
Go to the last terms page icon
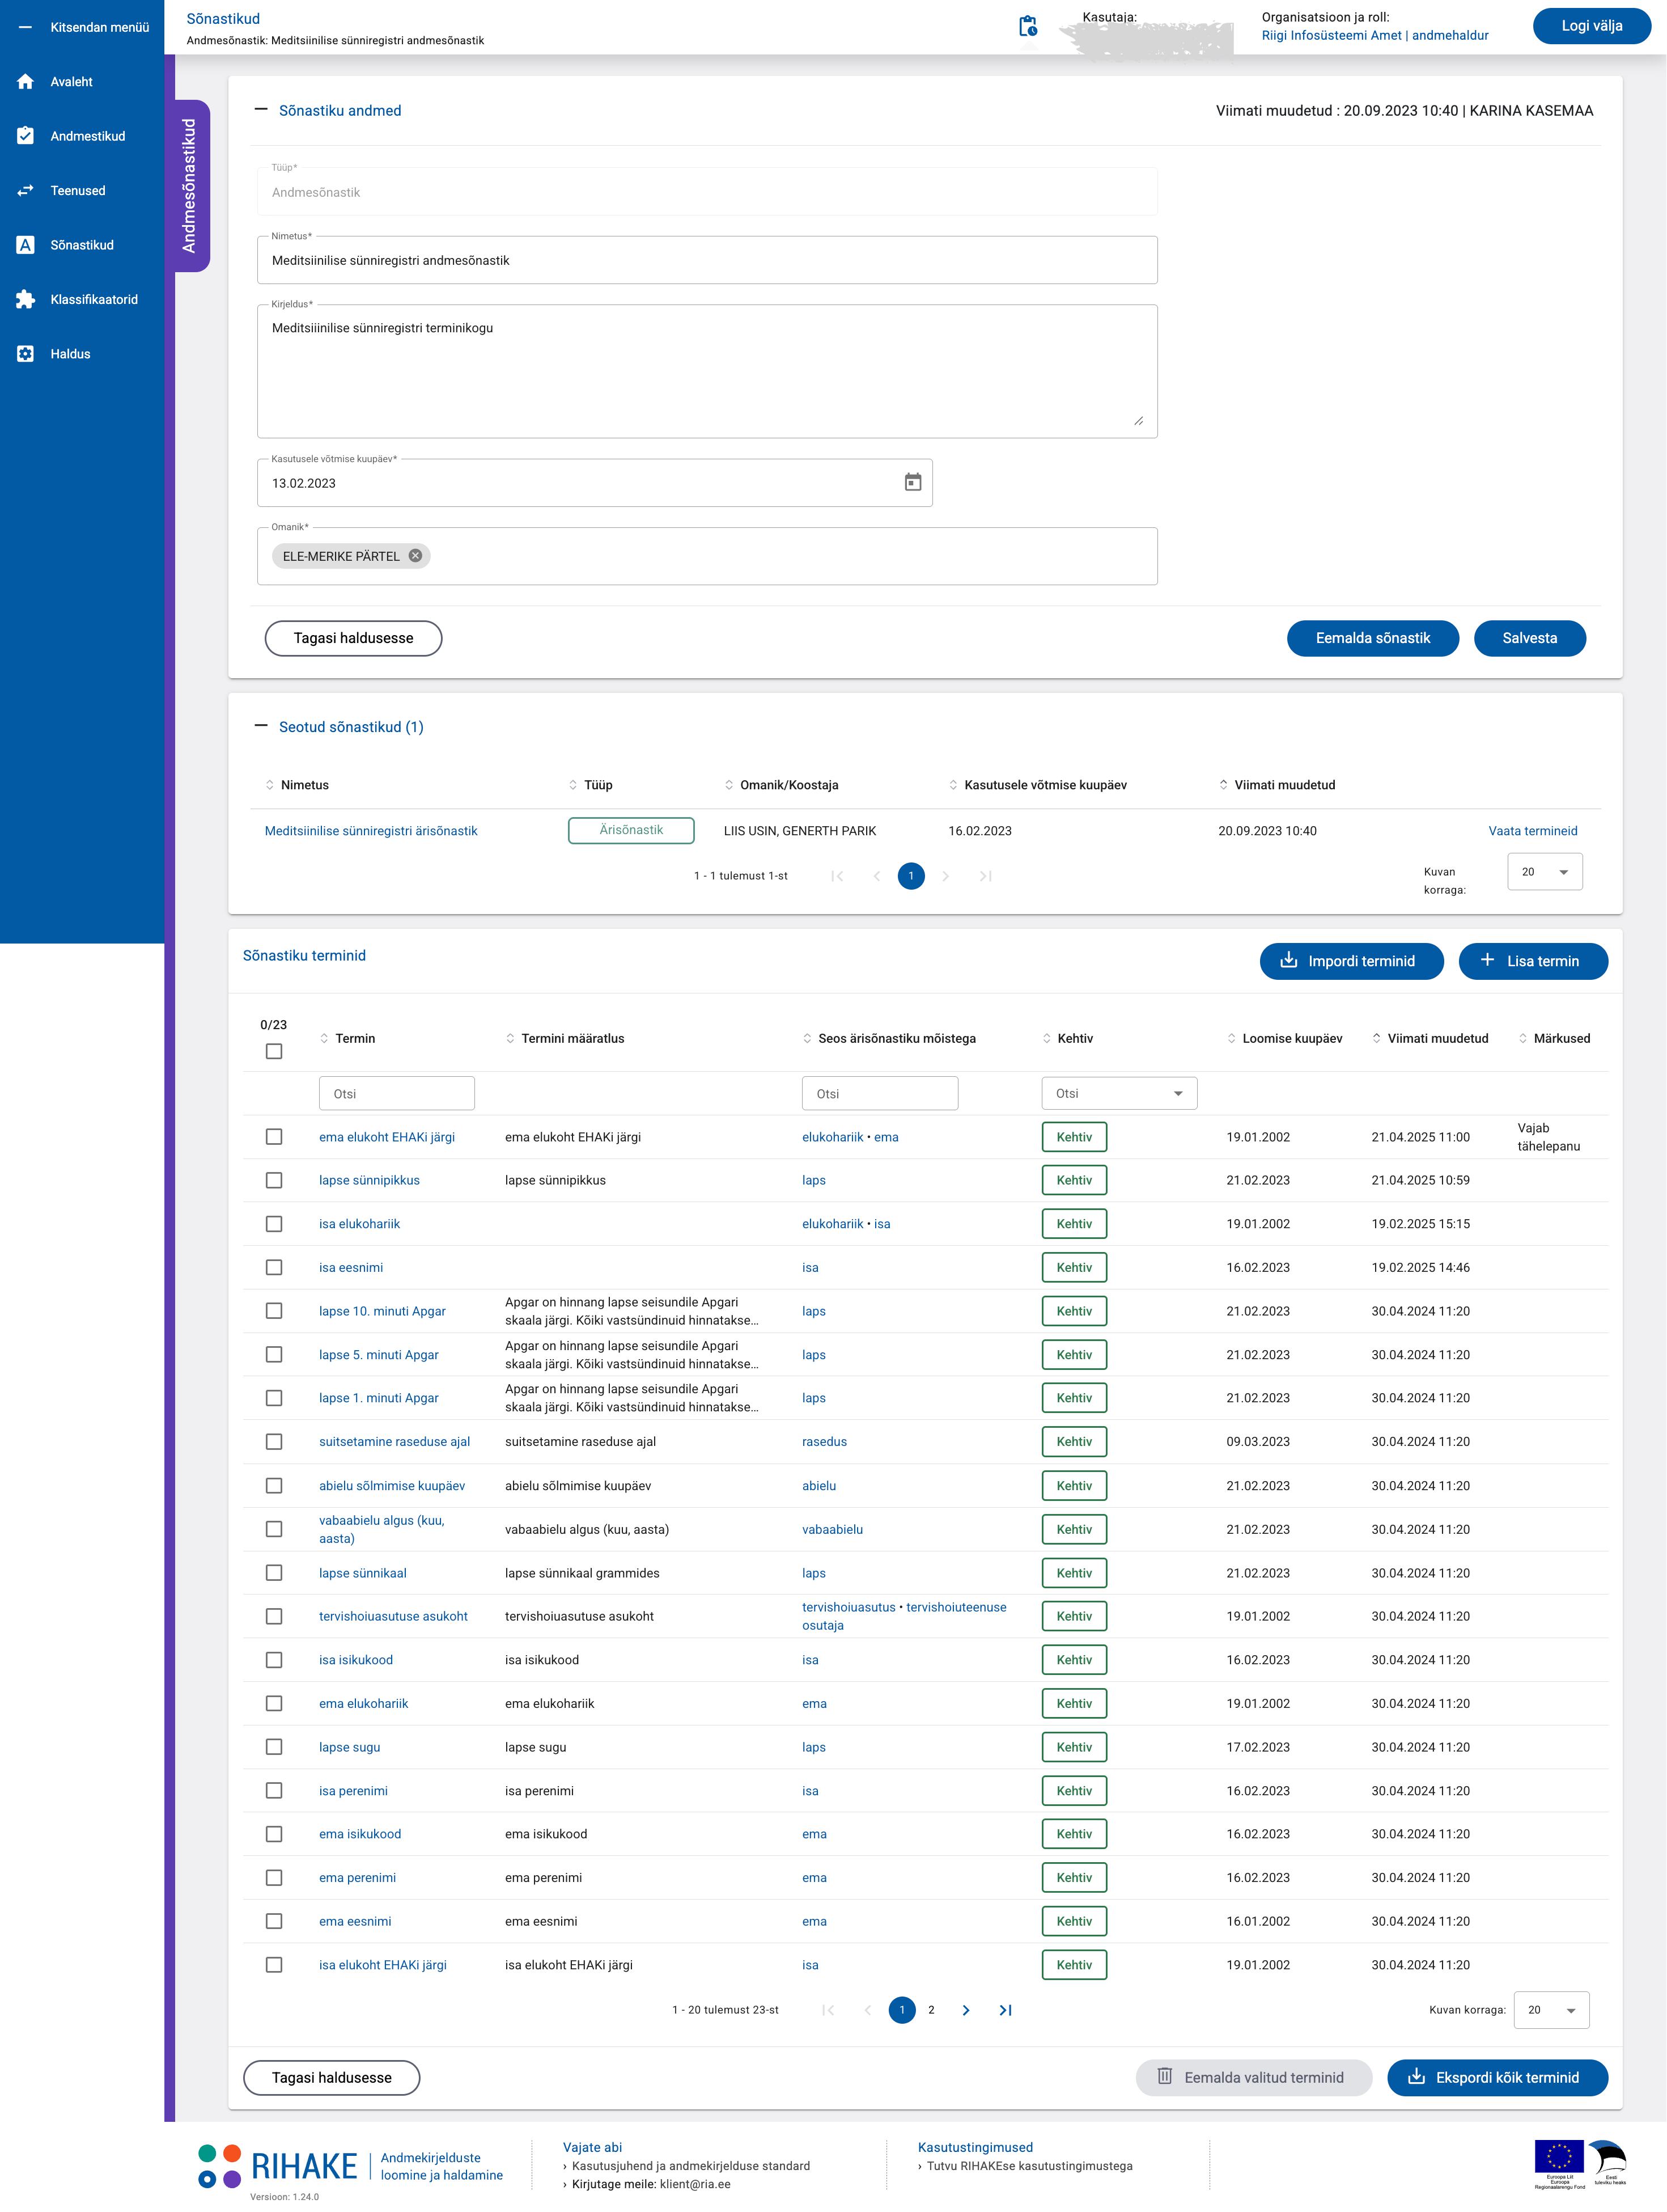[x=1006, y=2010]
